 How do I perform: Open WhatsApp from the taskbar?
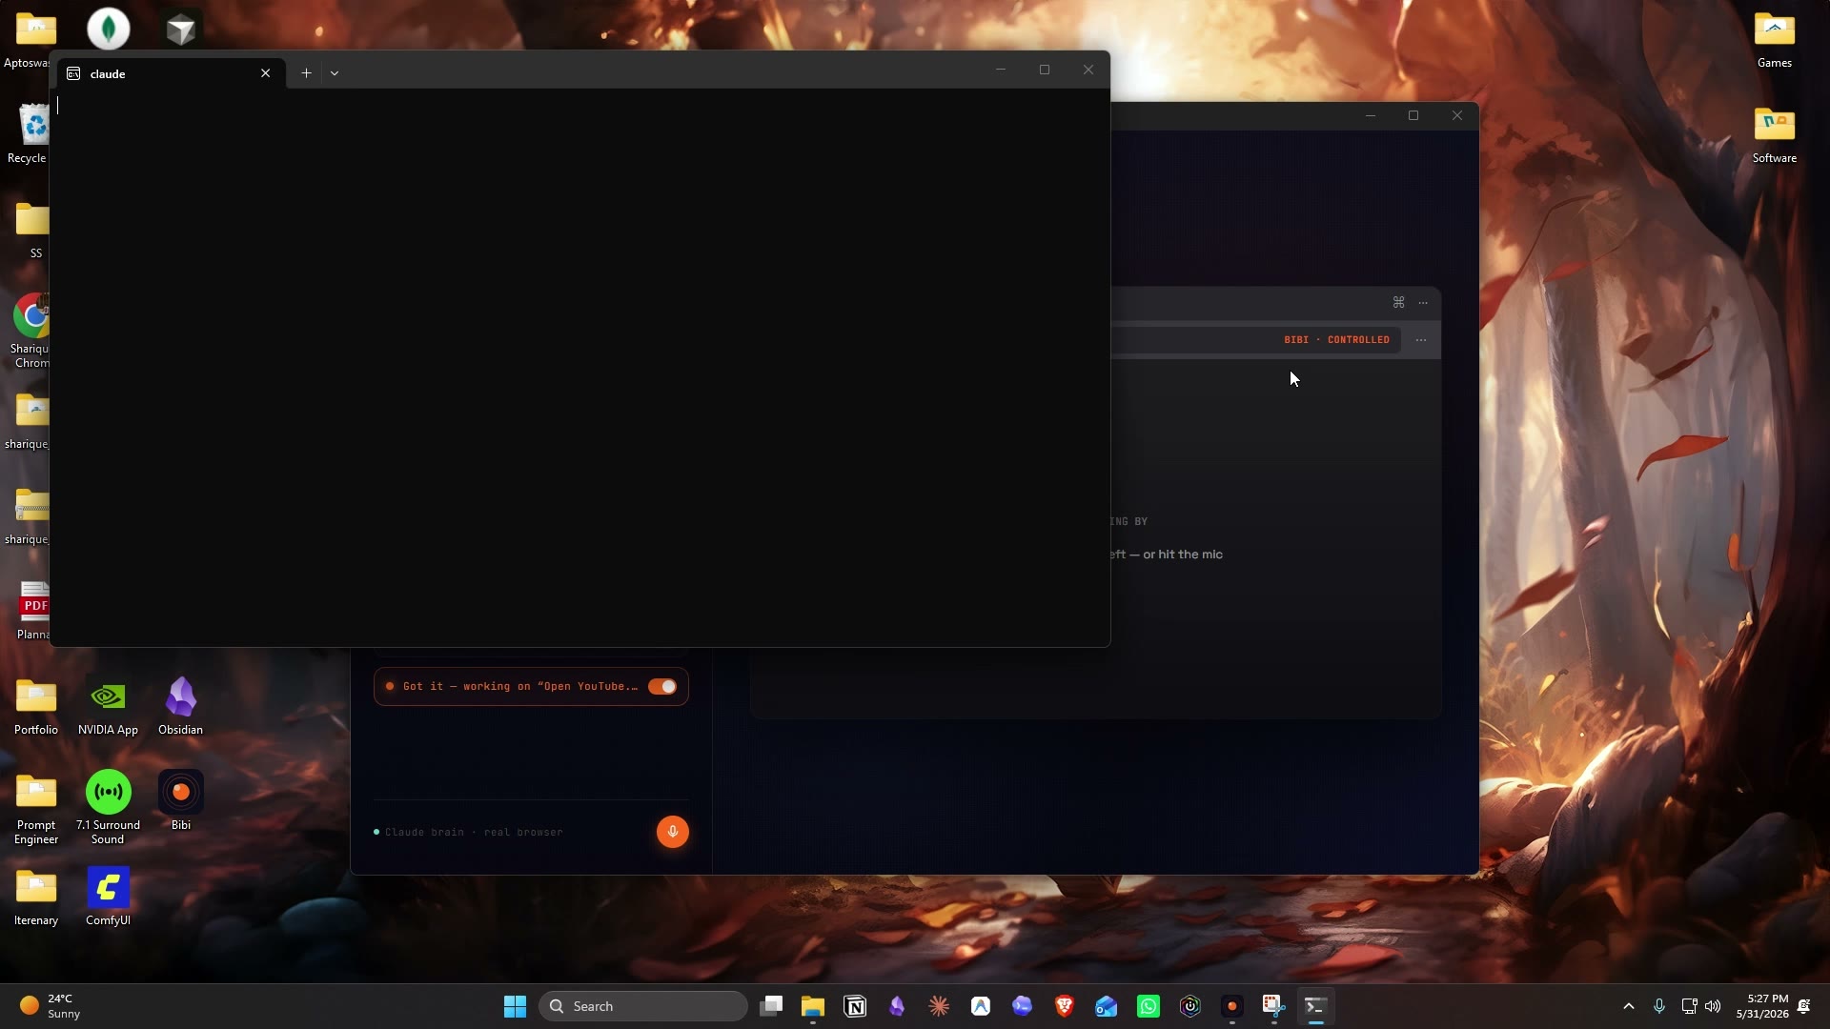click(1149, 1006)
